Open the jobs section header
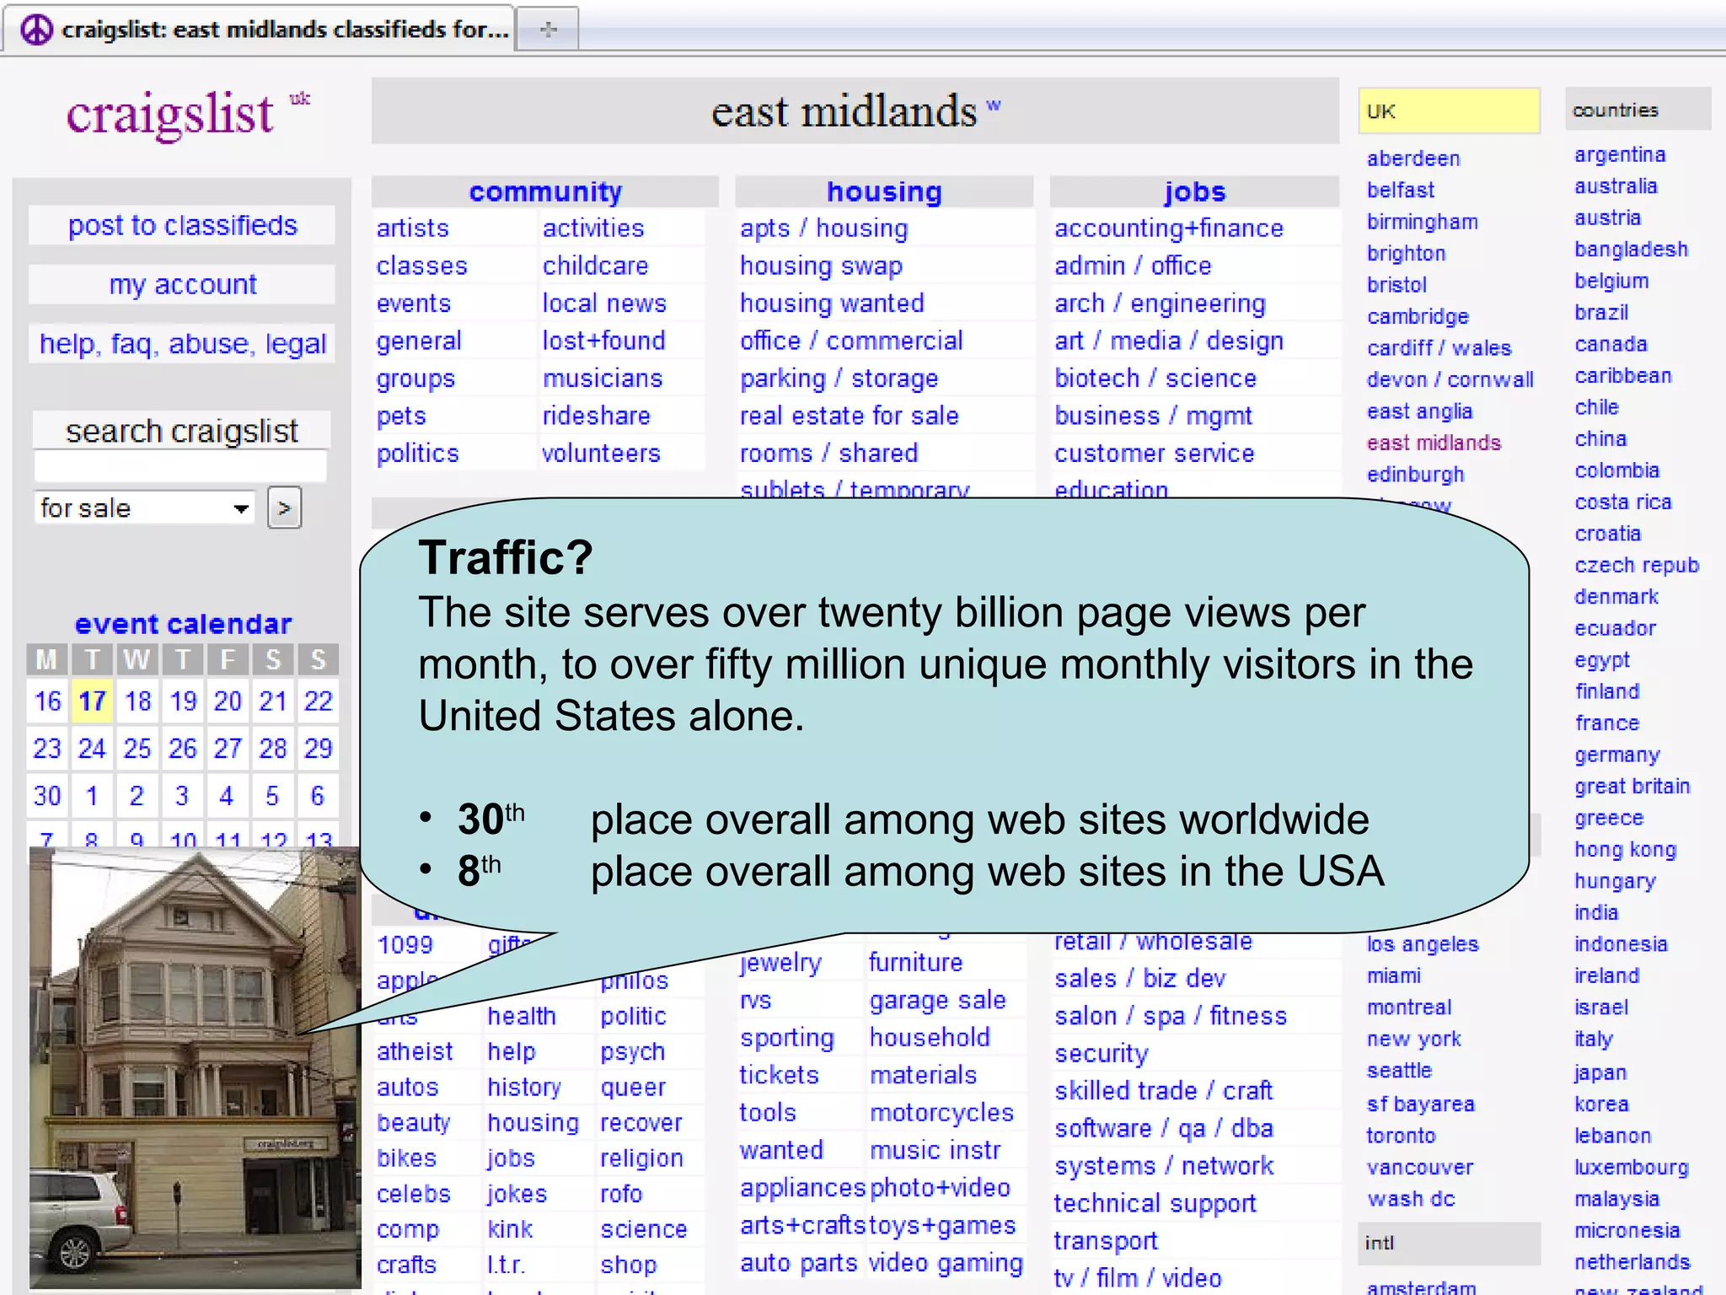This screenshot has height=1295, width=1726. [x=1194, y=192]
